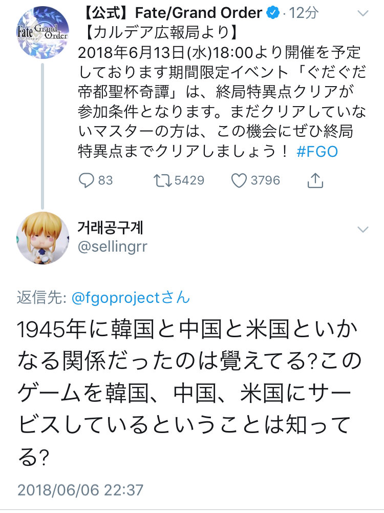The image size is (384, 513).
Task: Click 【公式】Fate/Grand Order account name
Action: pos(172,13)
